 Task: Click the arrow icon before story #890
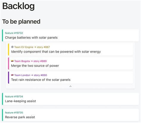point(32,75)
